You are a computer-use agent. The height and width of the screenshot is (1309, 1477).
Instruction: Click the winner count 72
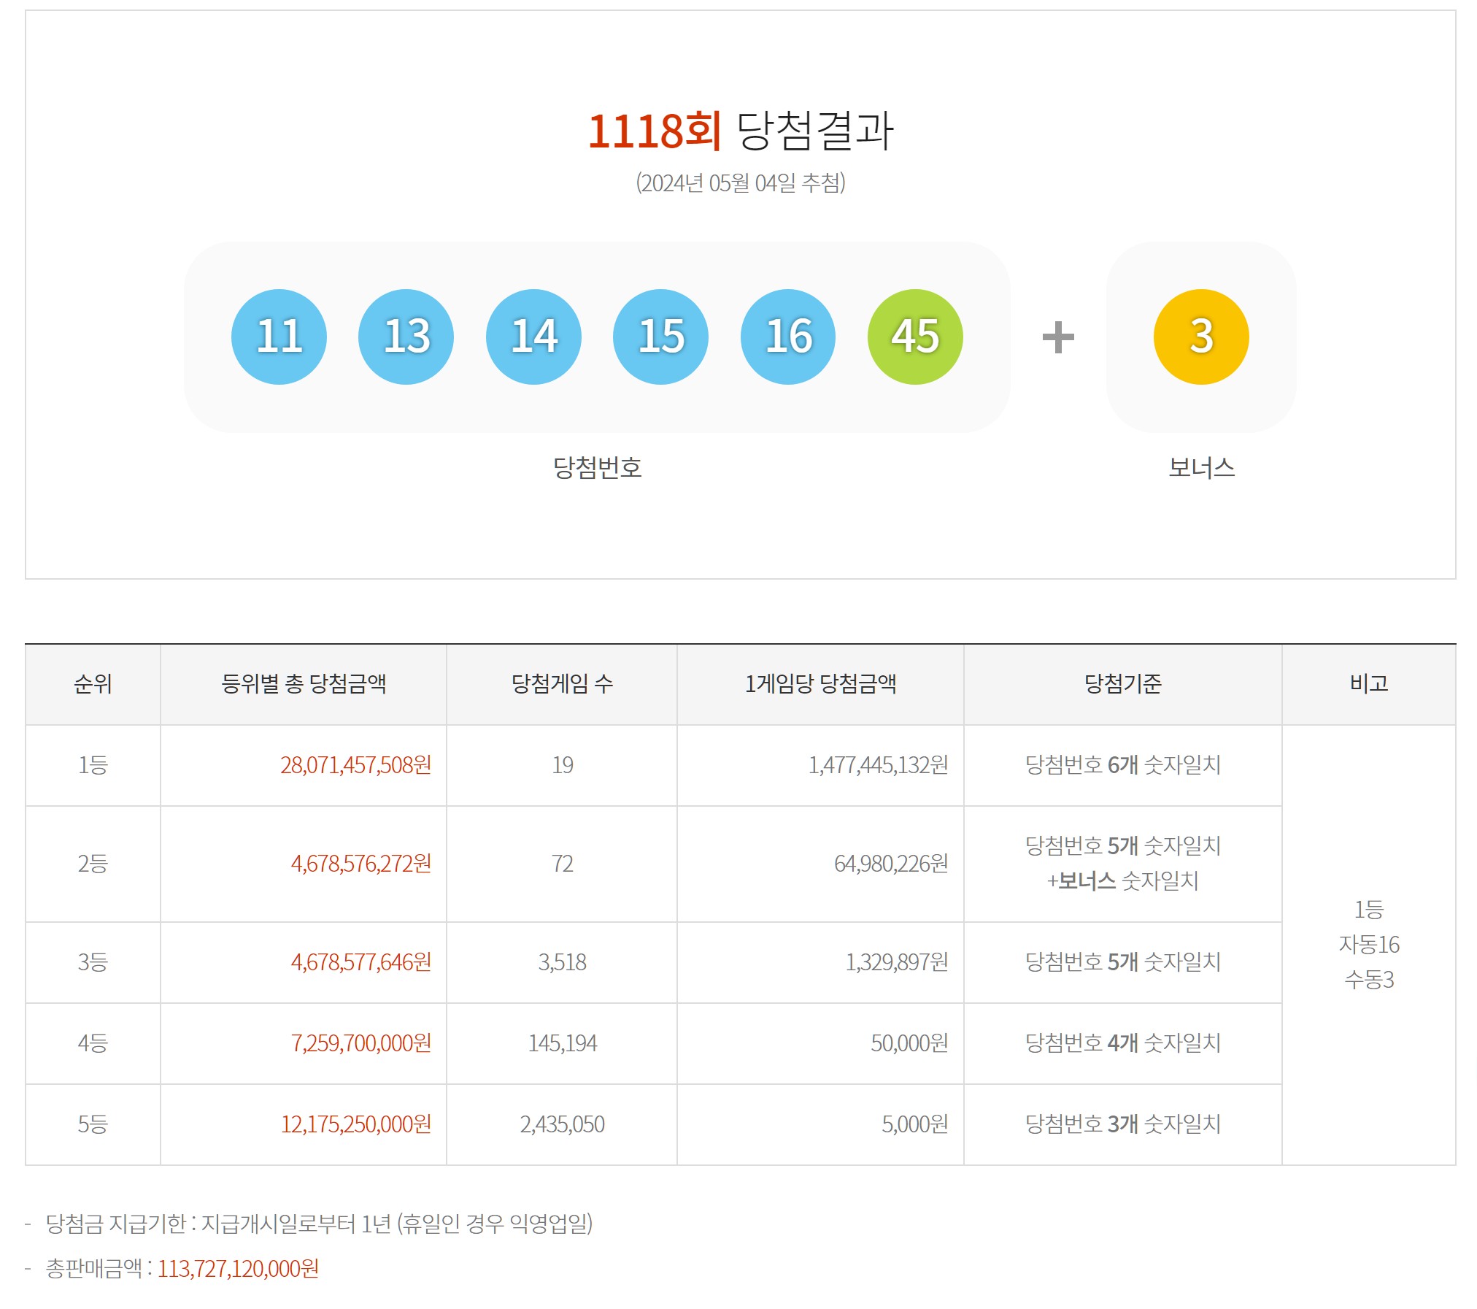click(x=563, y=864)
